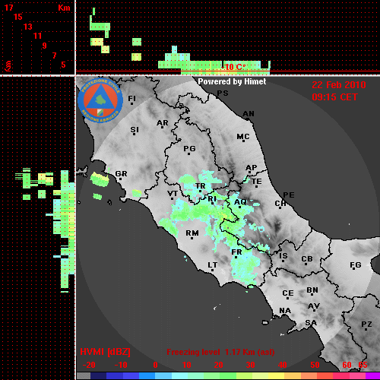The width and height of the screenshot is (380, 380).
Task: Click the 'Powered by Himet' text
Action: [x=232, y=81]
